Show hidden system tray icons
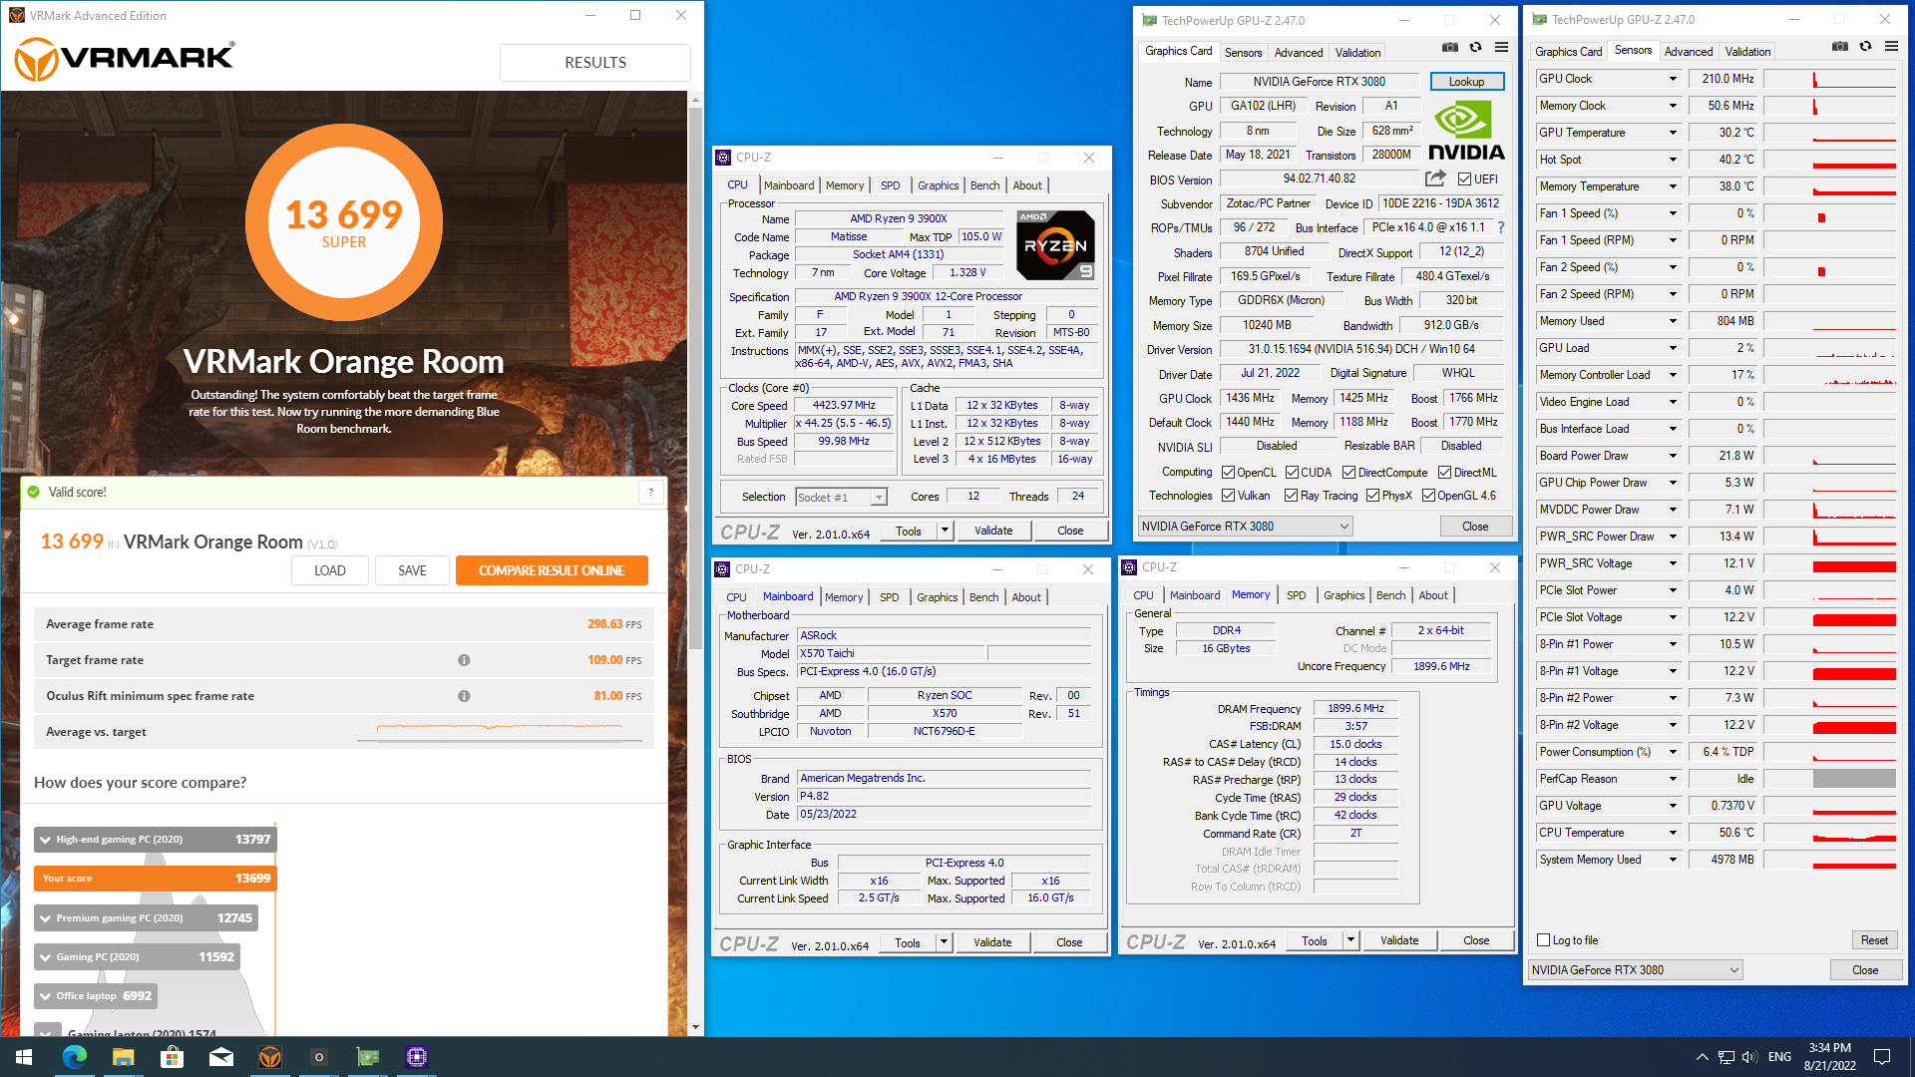Viewport: 1915px width, 1077px height. [x=1702, y=1057]
